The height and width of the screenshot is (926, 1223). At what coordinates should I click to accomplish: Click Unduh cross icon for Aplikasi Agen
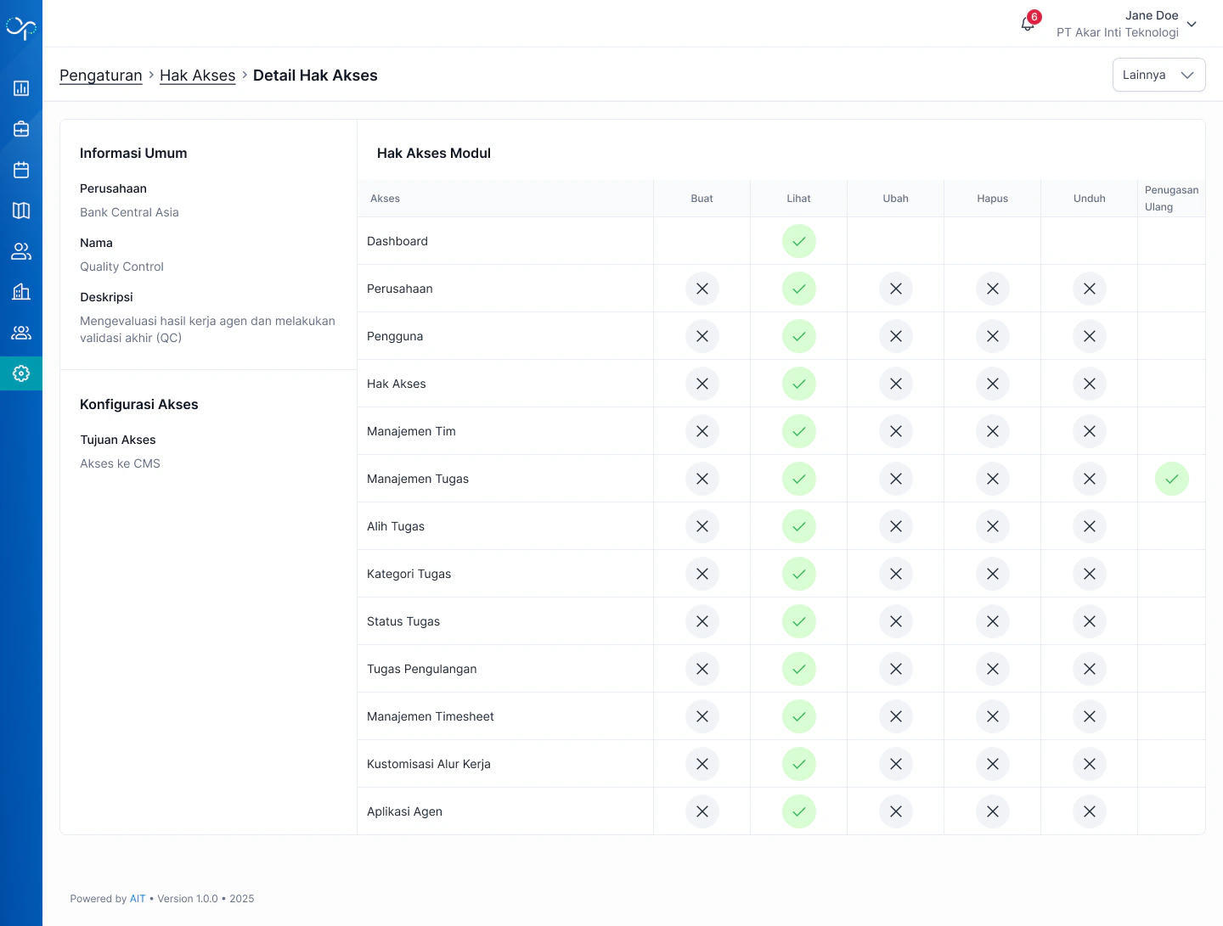[x=1090, y=811]
